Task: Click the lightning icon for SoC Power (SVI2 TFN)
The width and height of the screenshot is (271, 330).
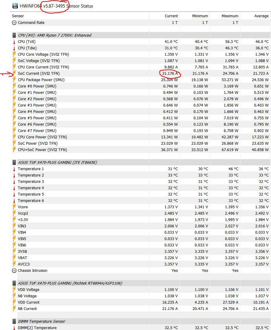Action: 14,143
